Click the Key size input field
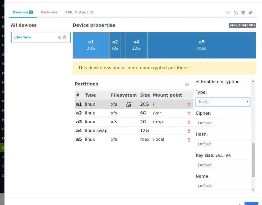The height and width of the screenshot is (205, 262). coord(223,165)
